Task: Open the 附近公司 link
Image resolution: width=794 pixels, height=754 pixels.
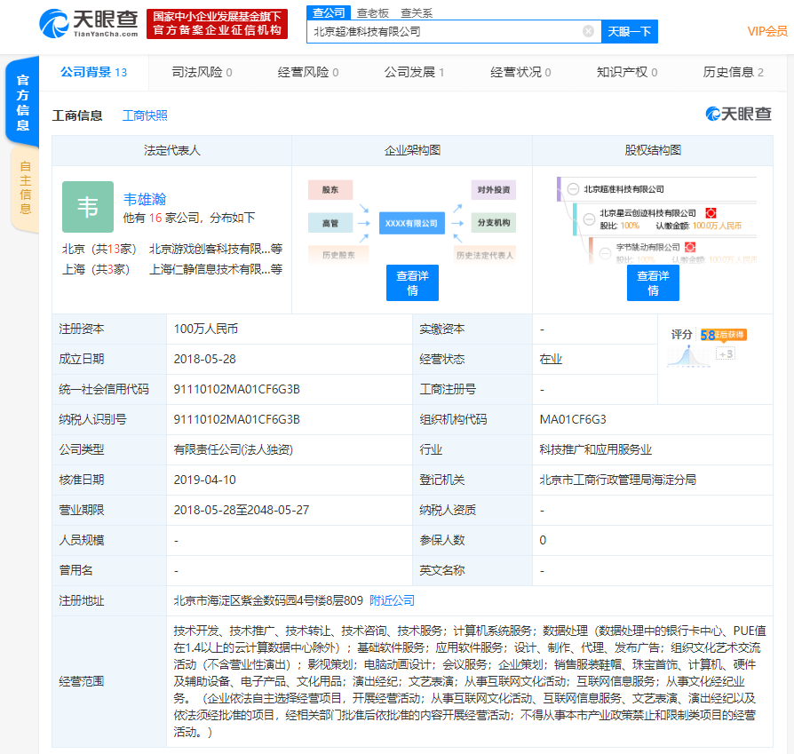Action: pos(392,600)
